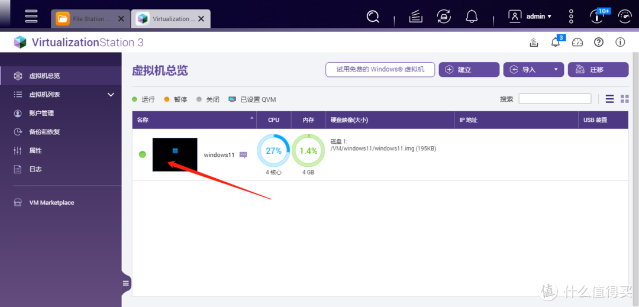Viewport: 639px width, 307px height.
Task: Click the 内存 column header
Action: pos(308,120)
